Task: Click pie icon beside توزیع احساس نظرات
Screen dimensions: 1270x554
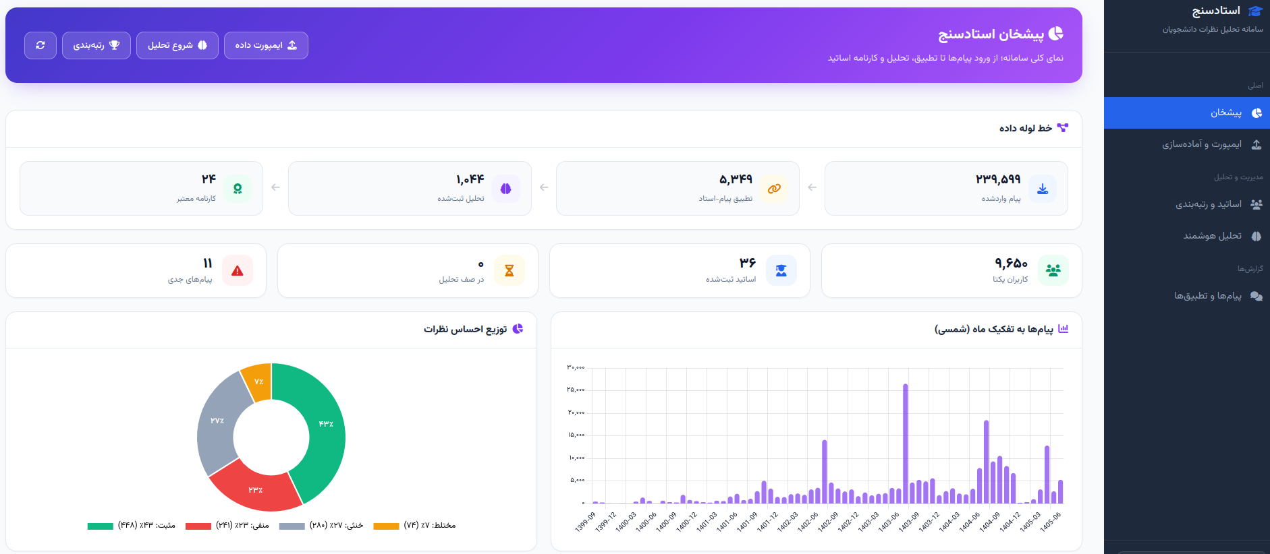Action: point(518,329)
